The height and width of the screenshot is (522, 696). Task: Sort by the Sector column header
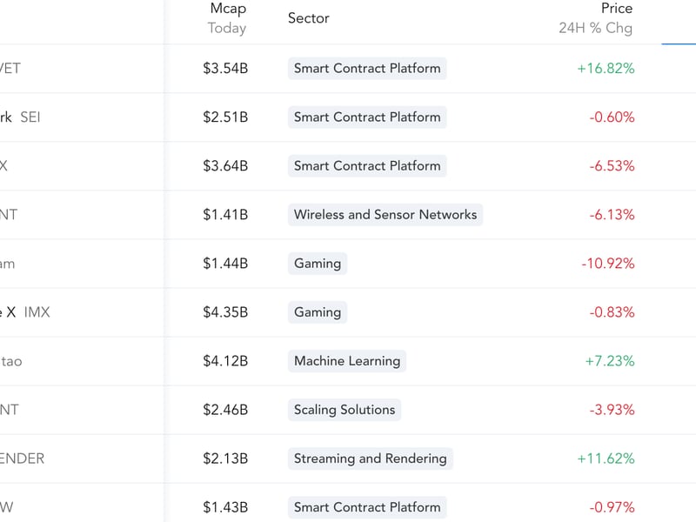tap(309, 18)
